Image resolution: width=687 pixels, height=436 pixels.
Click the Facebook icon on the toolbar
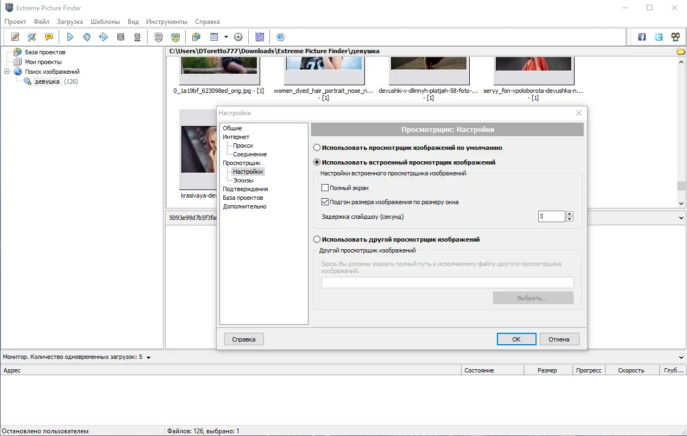click(641, 36)
